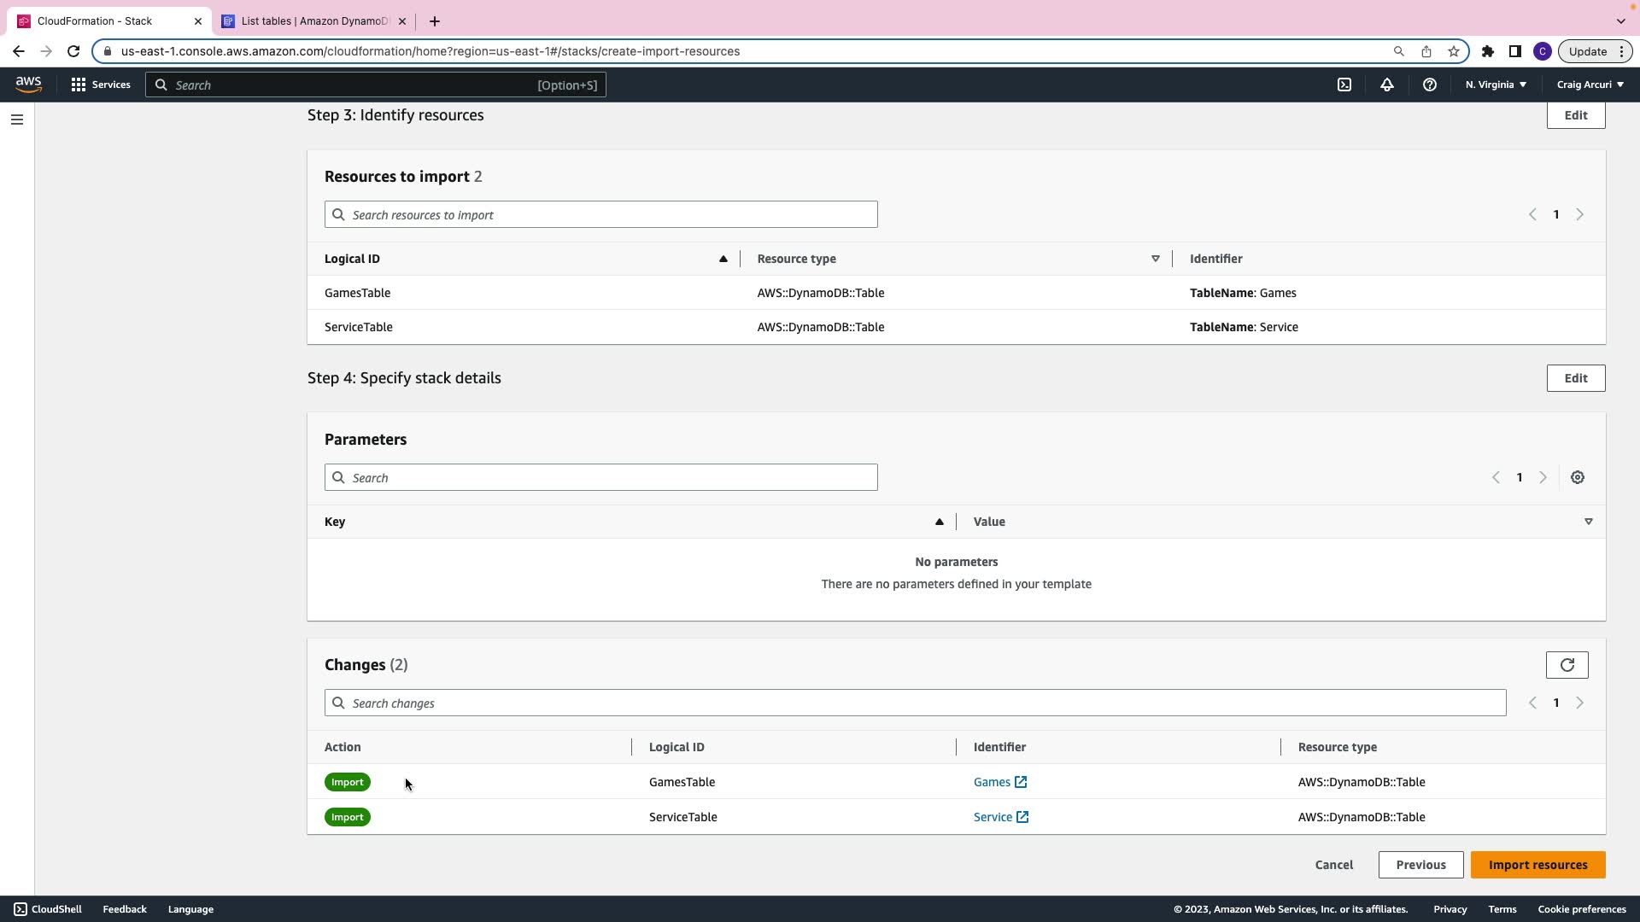Expand the N. Virginia region dropdown

(x=1496, y=85)
